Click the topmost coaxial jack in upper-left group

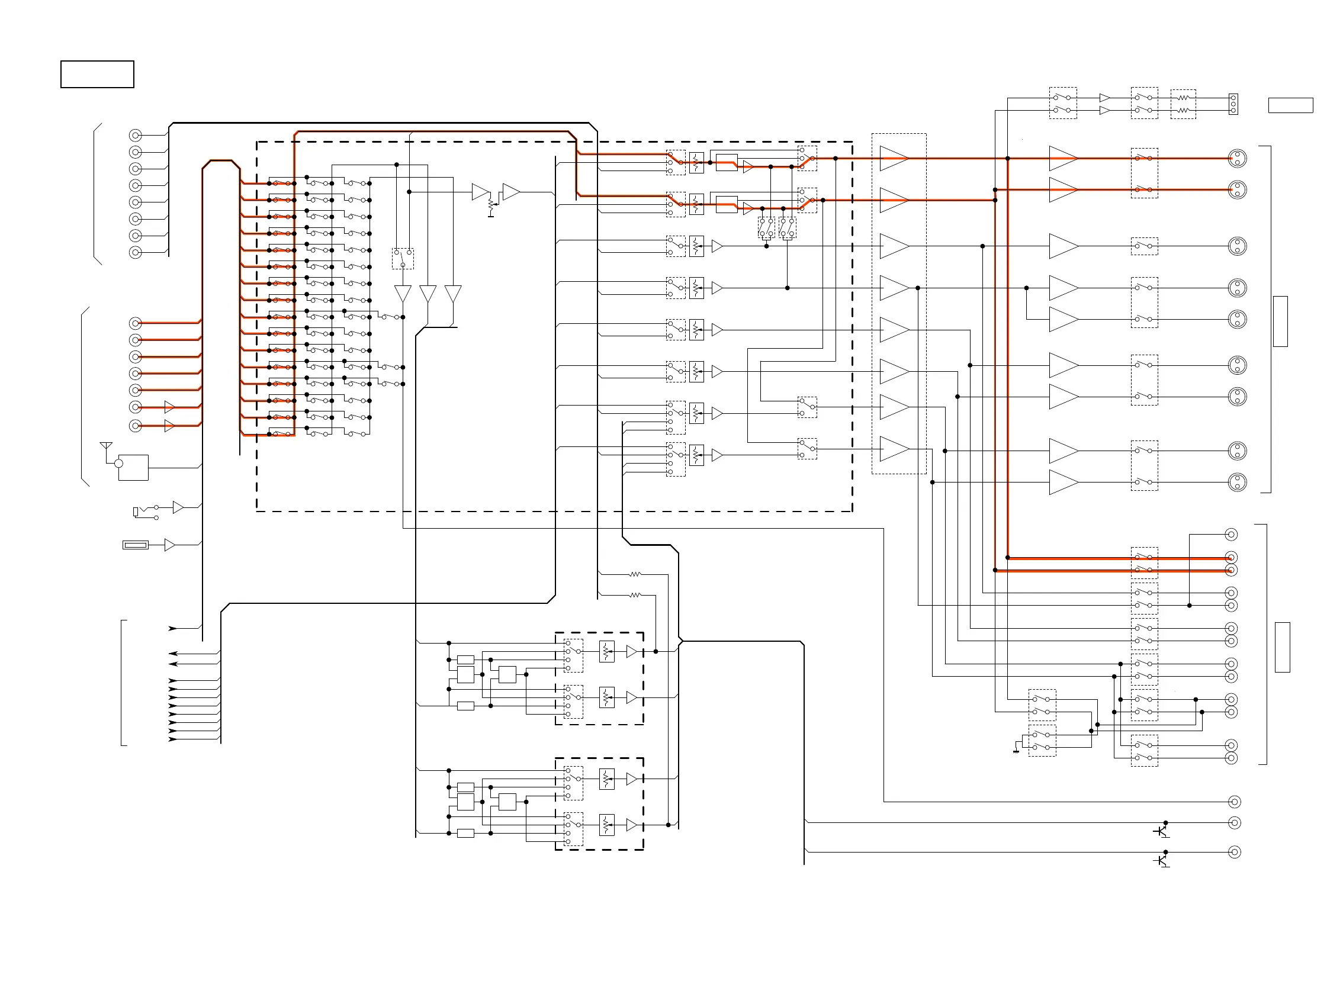coord(135,135)
